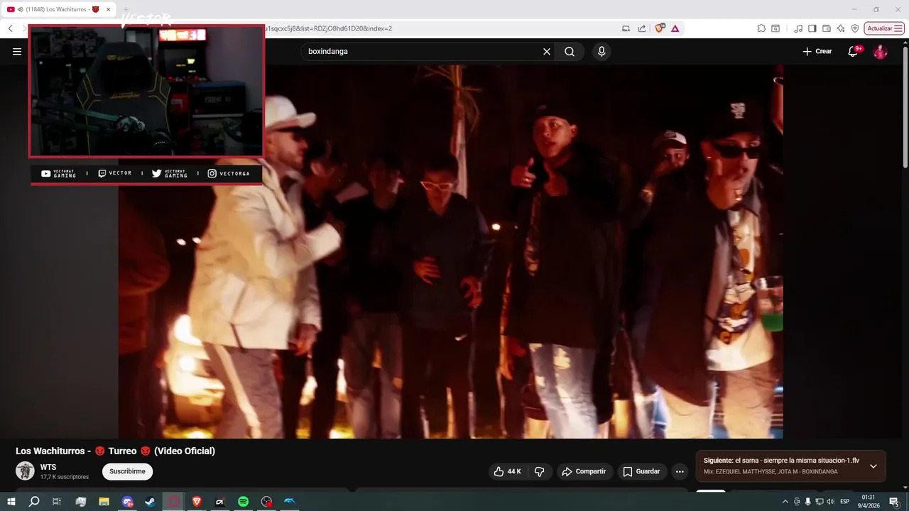Open File Explorer from taskbar
The width and height of the screenshot is (909, 511).
click(x=104, y=502)
